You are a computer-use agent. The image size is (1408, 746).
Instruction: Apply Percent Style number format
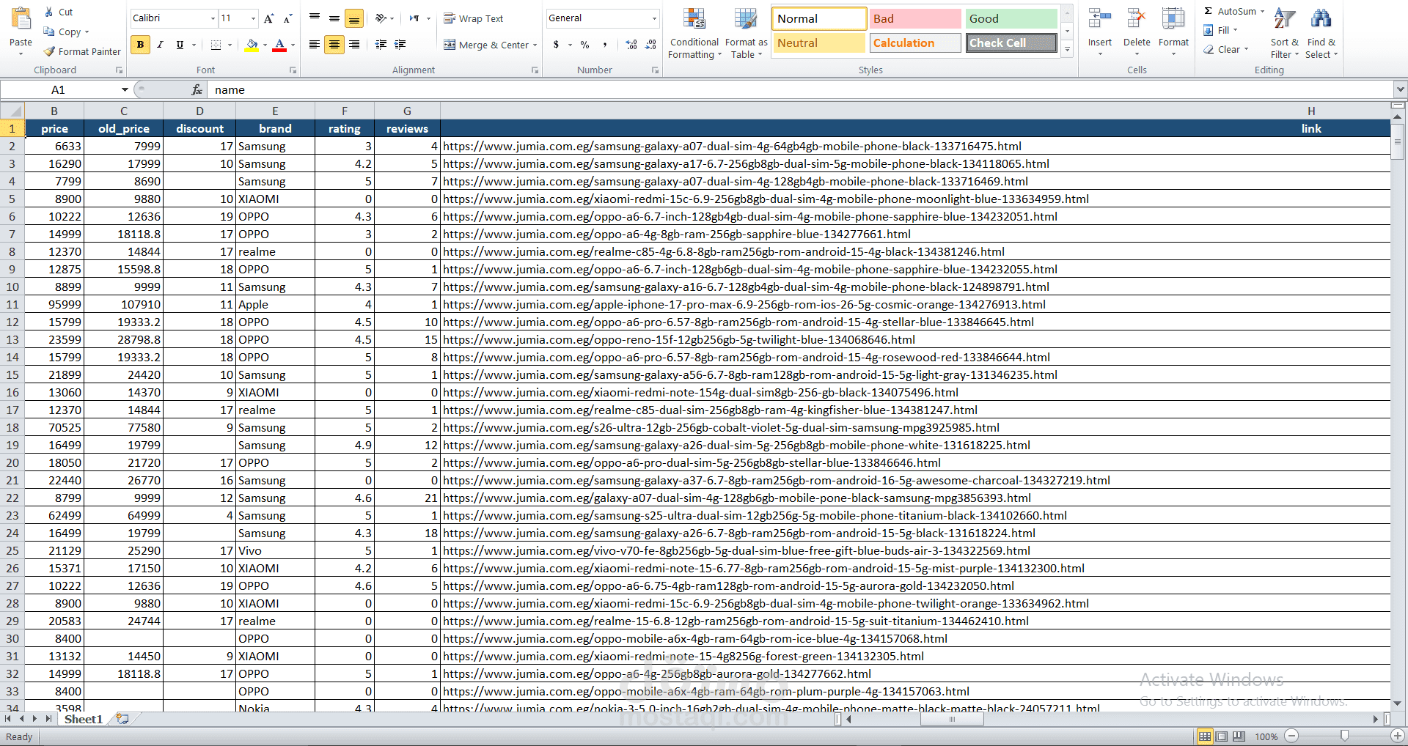coord(584,45)
